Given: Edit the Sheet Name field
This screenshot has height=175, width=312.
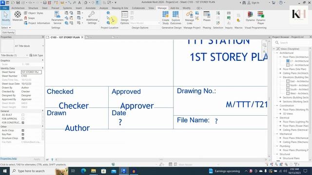Looking at the screenshot, I should pyautogui.click(x=31, y=72).
